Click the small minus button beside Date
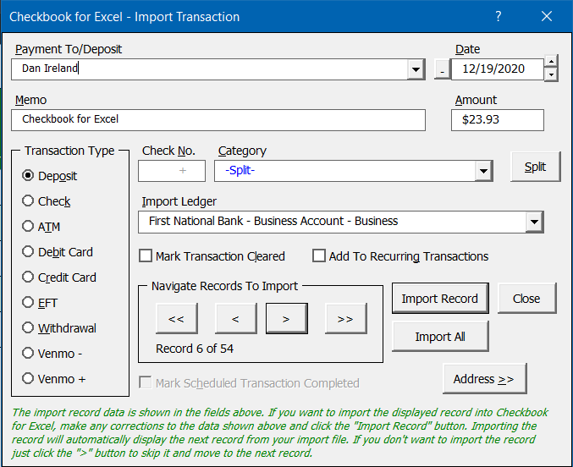The height and width of the screenshot is (467, 573). 442,69
